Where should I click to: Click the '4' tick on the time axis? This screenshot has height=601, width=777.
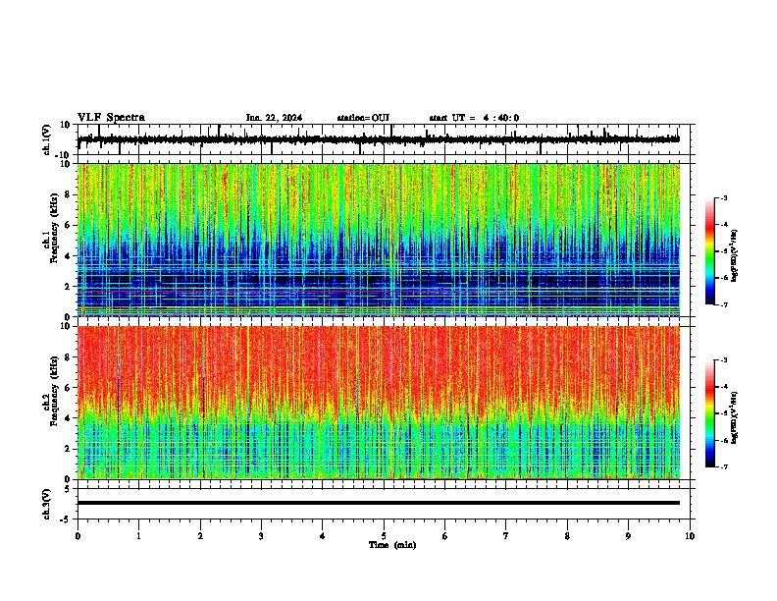click(x=323, y=536)
